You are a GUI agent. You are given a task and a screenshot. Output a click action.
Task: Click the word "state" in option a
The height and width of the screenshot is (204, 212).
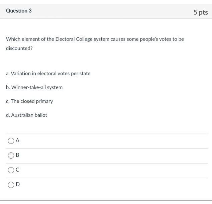84,74
